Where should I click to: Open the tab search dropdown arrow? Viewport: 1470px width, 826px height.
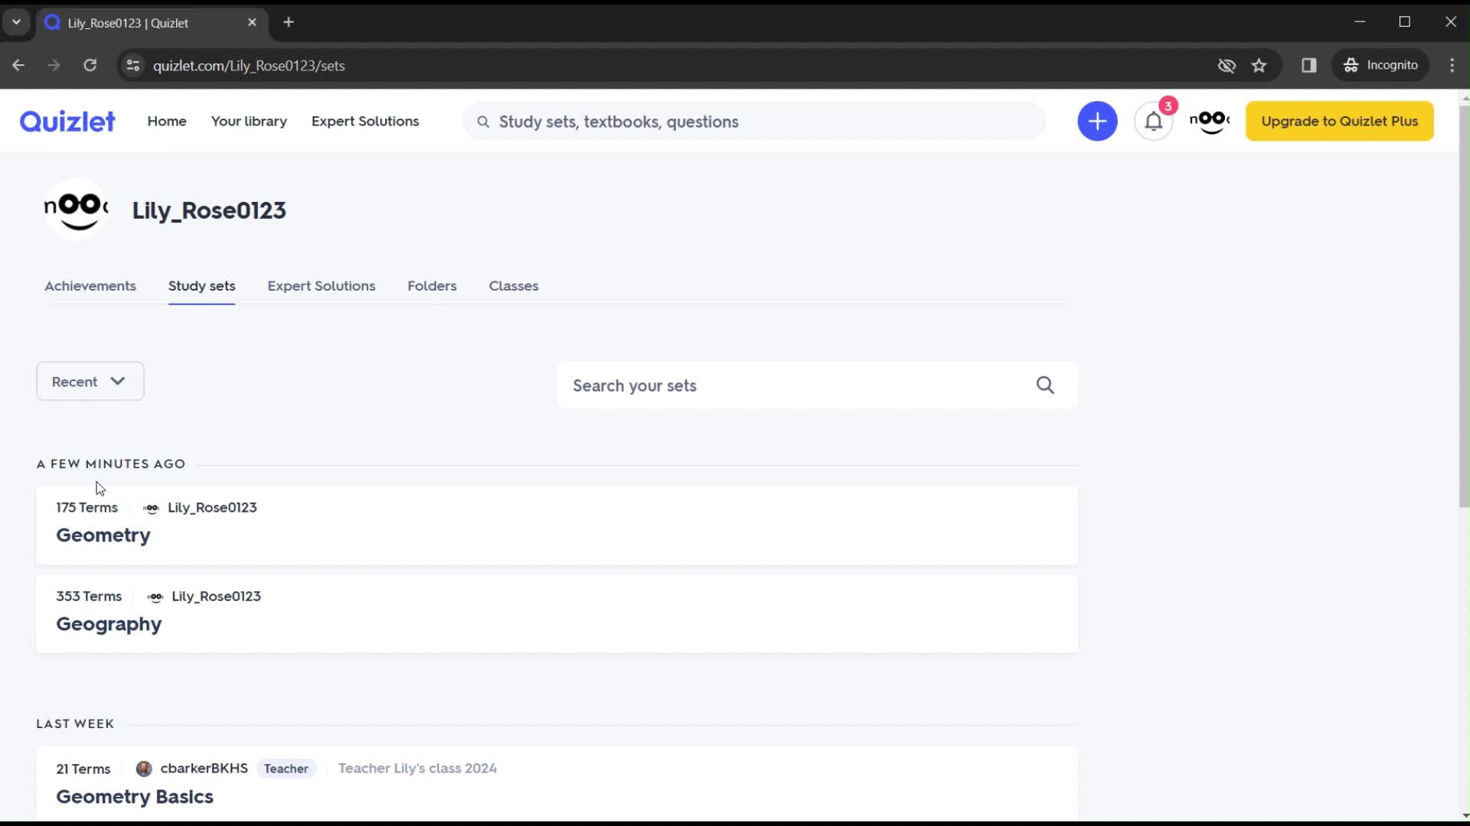[x=16, y=22]
